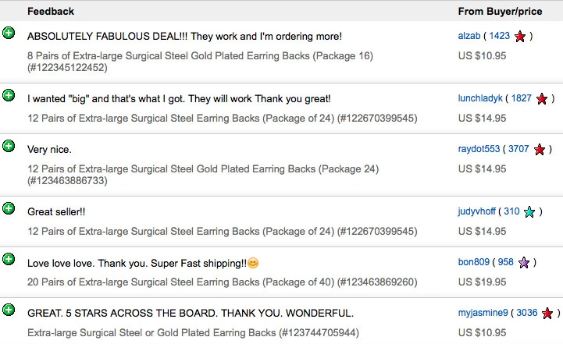Click the green positive icon beside alzab's feedback

point(9,33)
